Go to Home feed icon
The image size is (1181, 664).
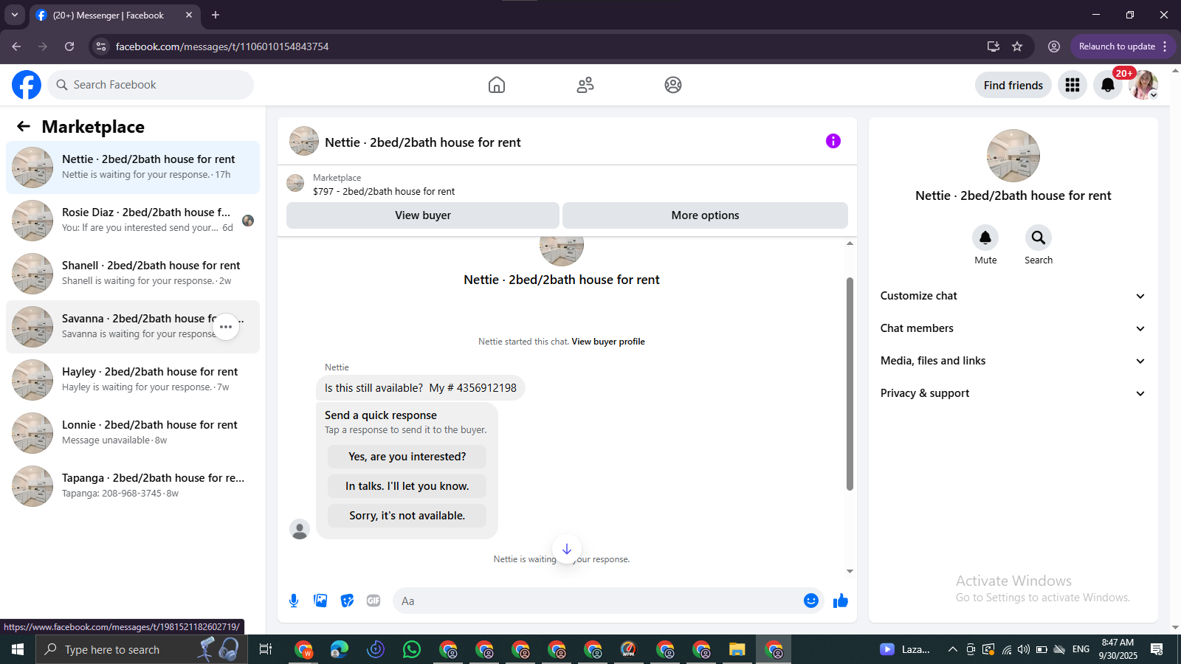497,85
